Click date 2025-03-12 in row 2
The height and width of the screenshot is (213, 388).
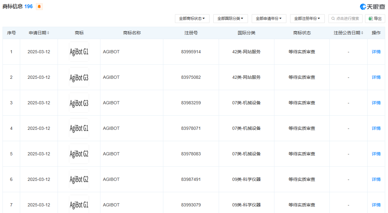[39, 77]
